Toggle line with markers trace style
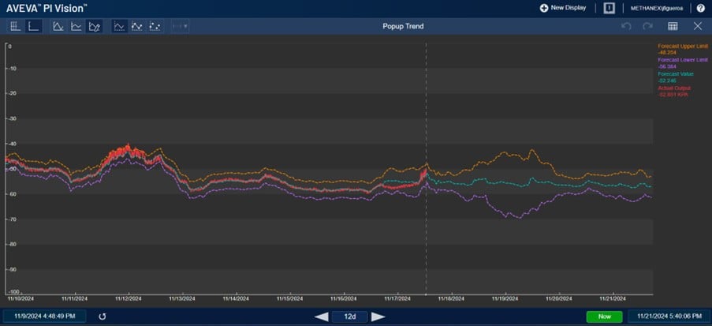Viewport: 712px width, 326px height. [x=136, y=26]
